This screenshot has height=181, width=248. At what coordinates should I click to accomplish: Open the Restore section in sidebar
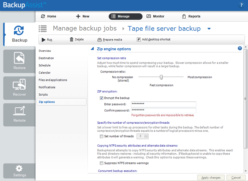coord(19,61)
